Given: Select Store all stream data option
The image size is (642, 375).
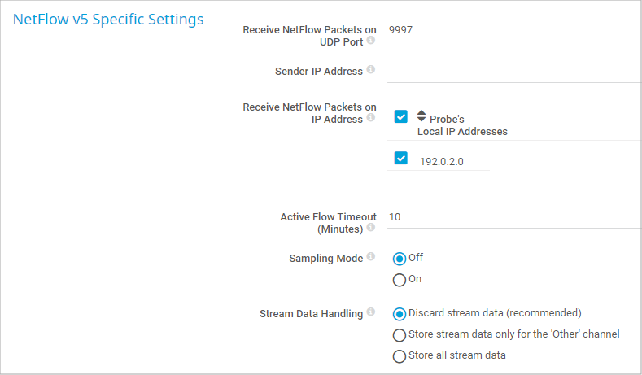Looking at the screenshot, I should coord(400,356).
